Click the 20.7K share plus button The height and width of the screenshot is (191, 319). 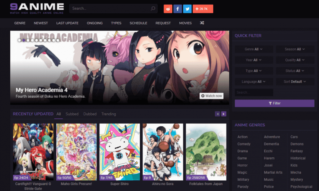point(203,9)
